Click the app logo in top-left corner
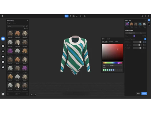 point(2,16)
